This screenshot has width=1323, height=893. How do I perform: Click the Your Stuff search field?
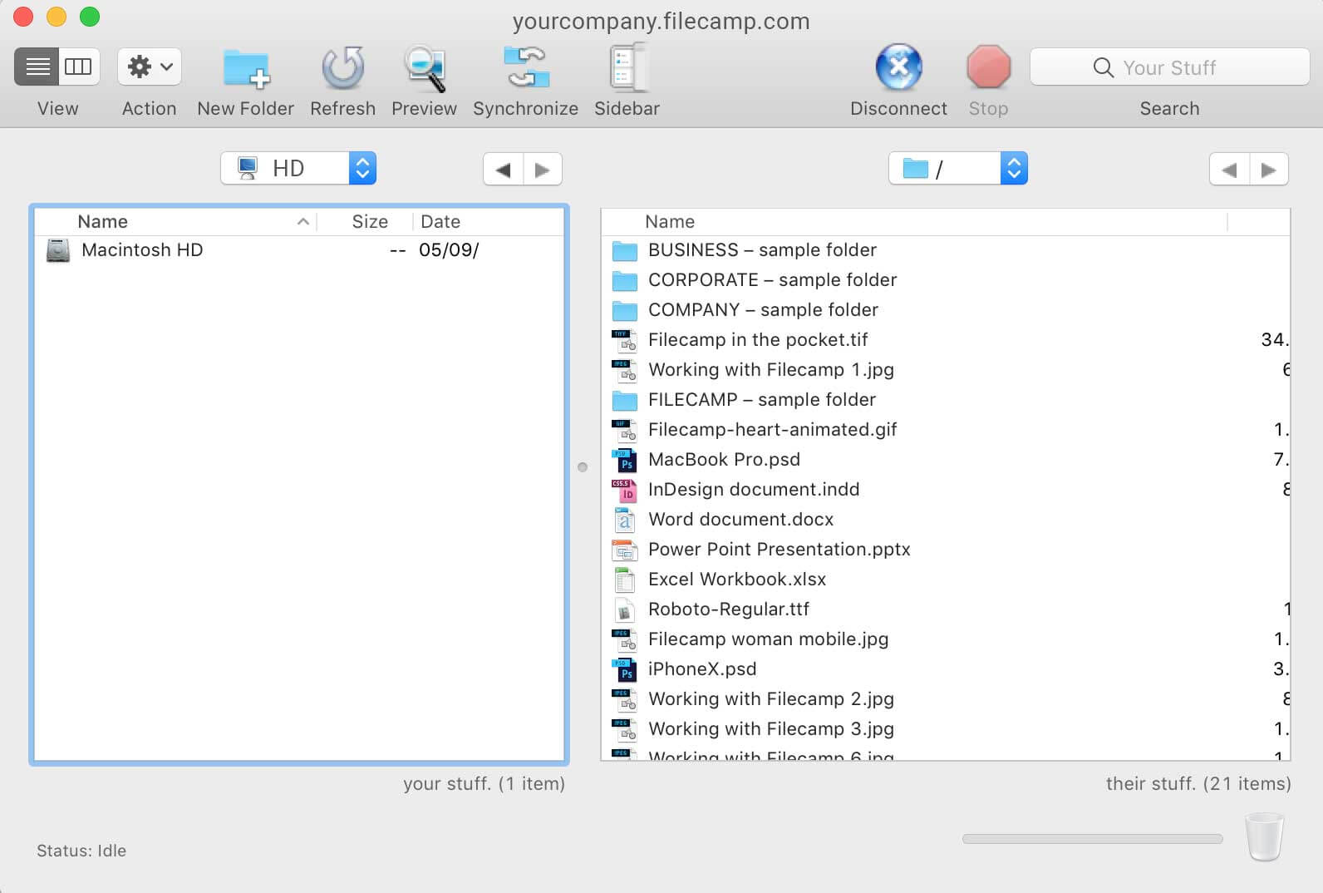(x=1168, y=67)
